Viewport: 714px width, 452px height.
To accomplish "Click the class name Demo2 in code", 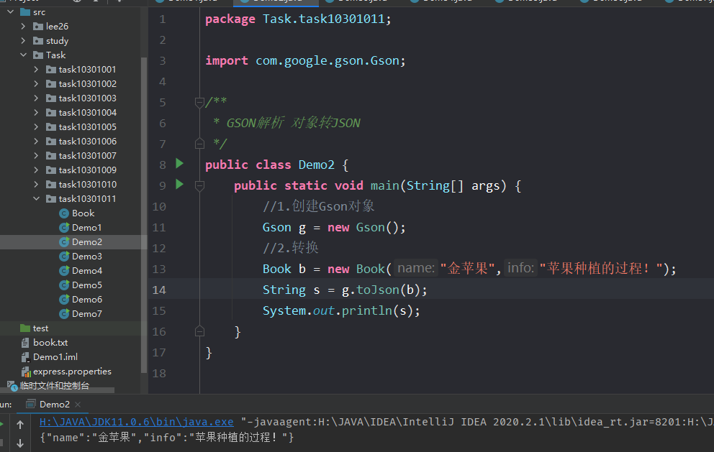I will 317,165.
